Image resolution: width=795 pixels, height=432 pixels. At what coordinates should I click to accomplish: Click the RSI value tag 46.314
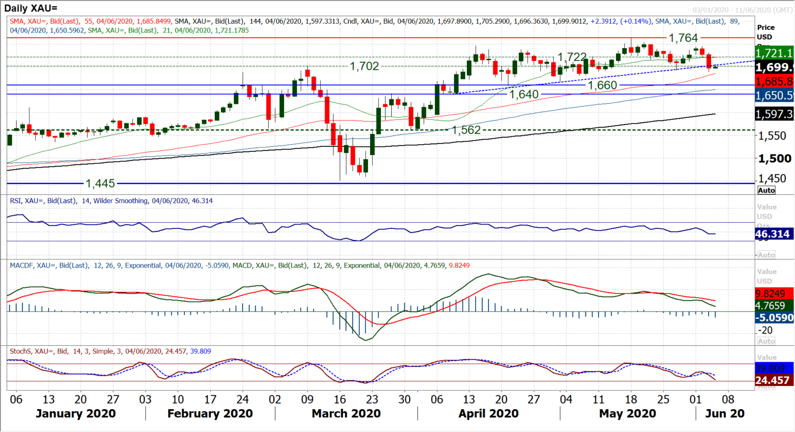coord(774,234)
